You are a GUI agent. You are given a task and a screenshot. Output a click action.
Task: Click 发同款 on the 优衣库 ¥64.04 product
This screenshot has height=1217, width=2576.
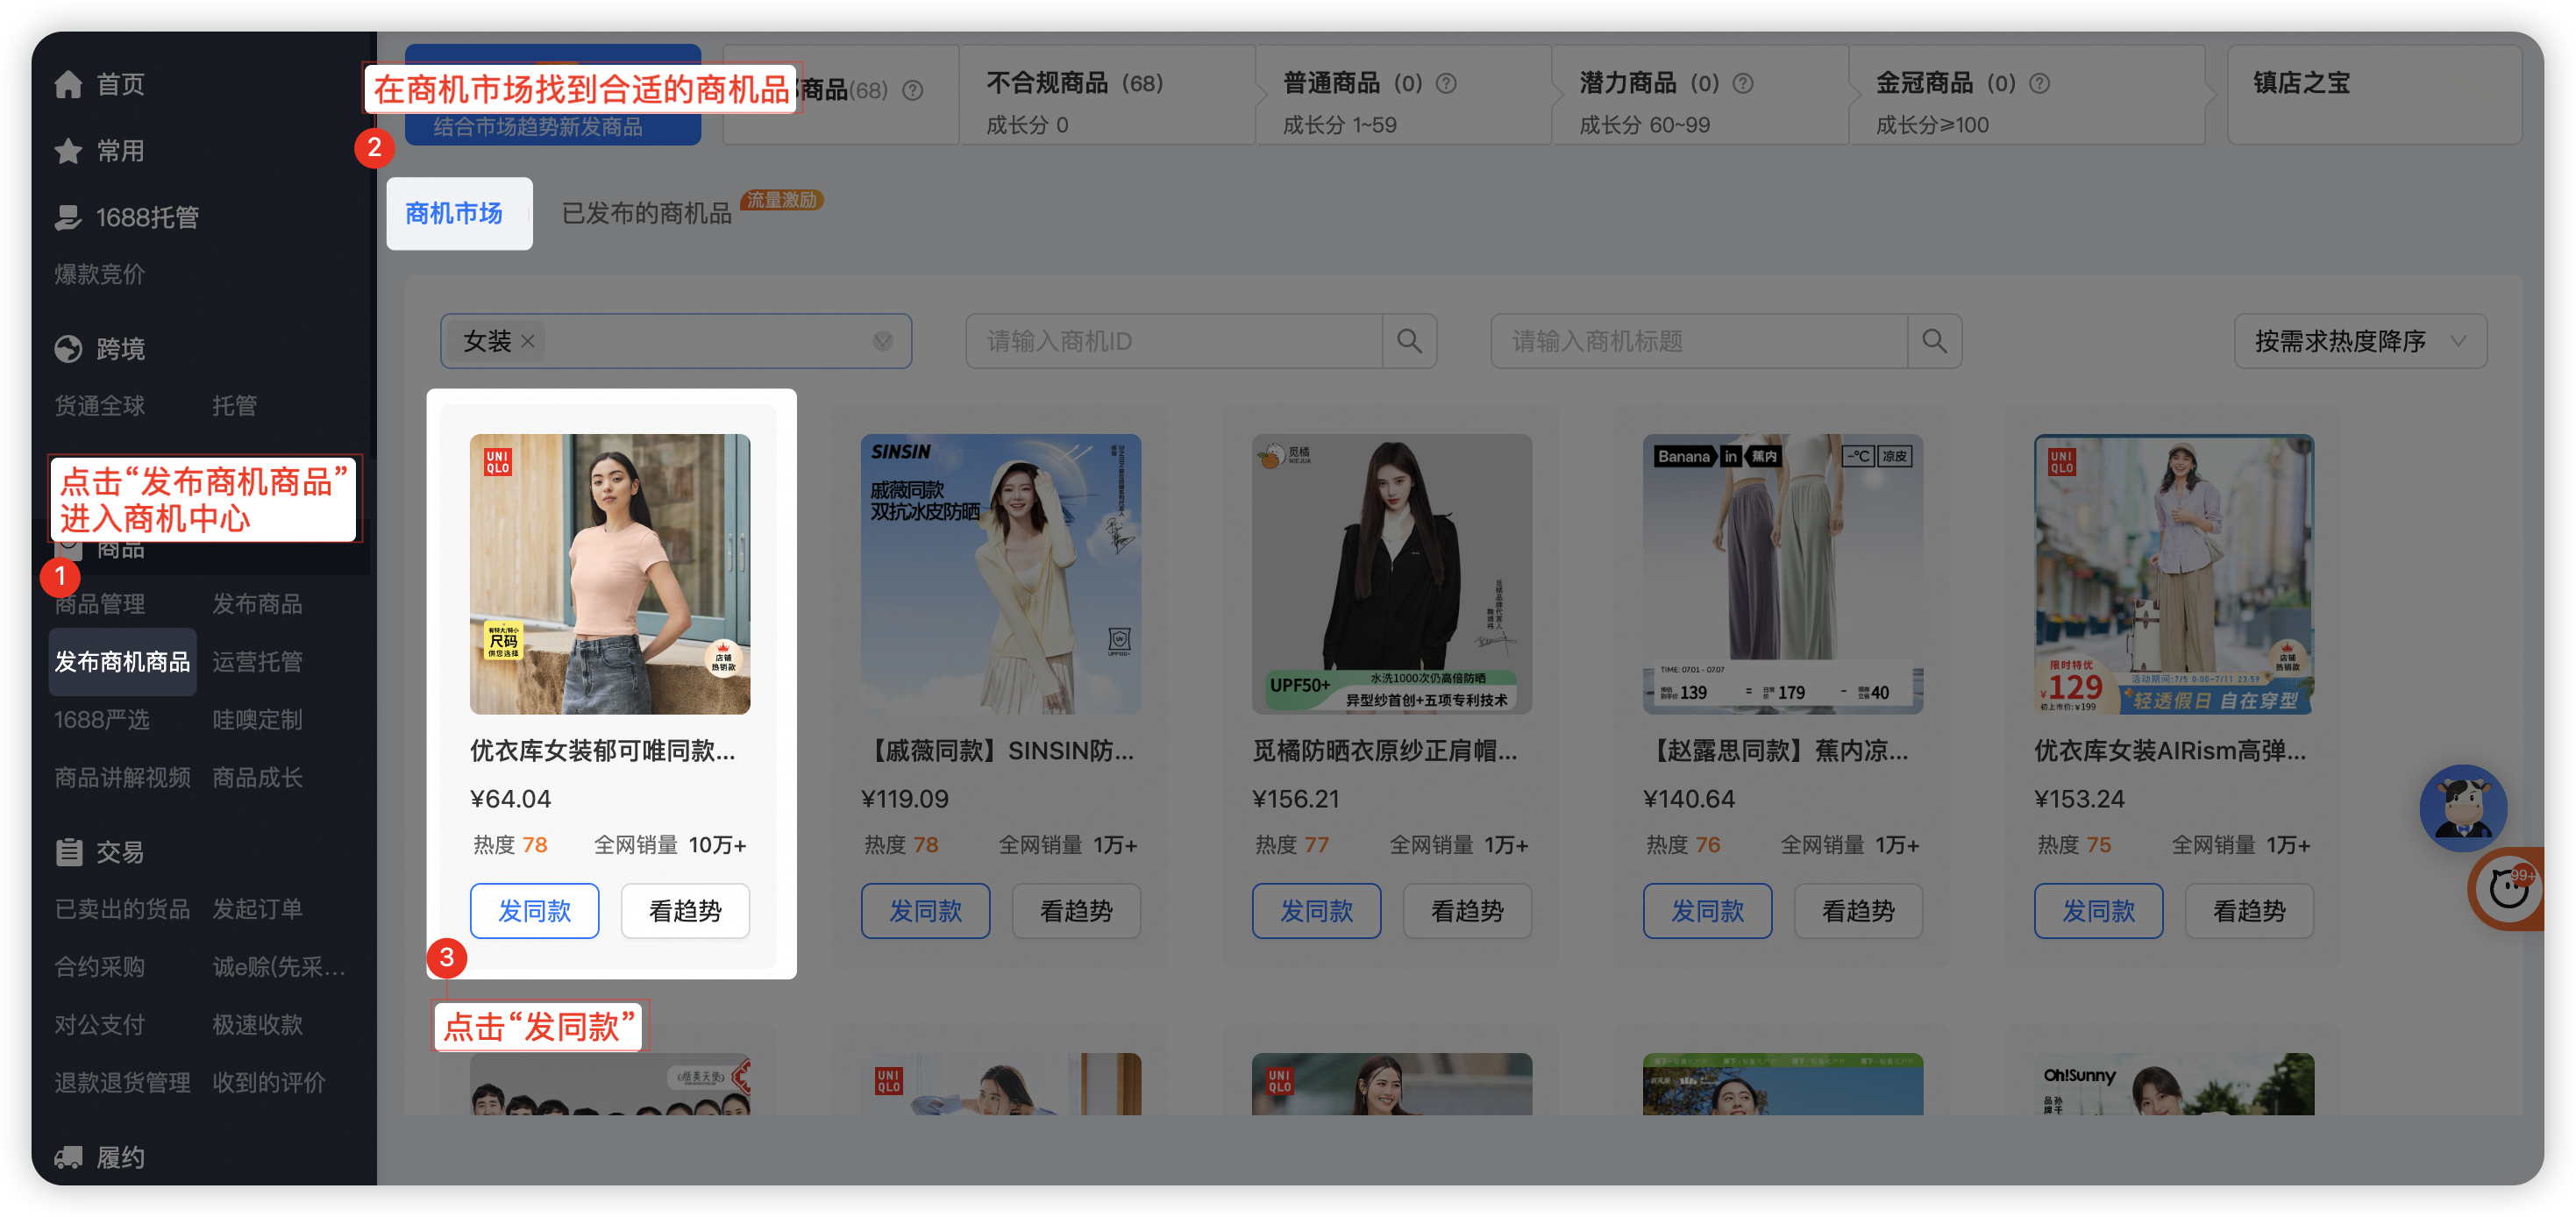tap(534, 910)
